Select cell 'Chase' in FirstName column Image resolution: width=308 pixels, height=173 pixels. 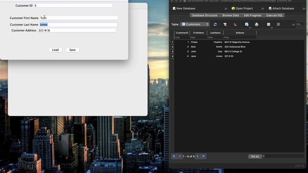(198, 42)
